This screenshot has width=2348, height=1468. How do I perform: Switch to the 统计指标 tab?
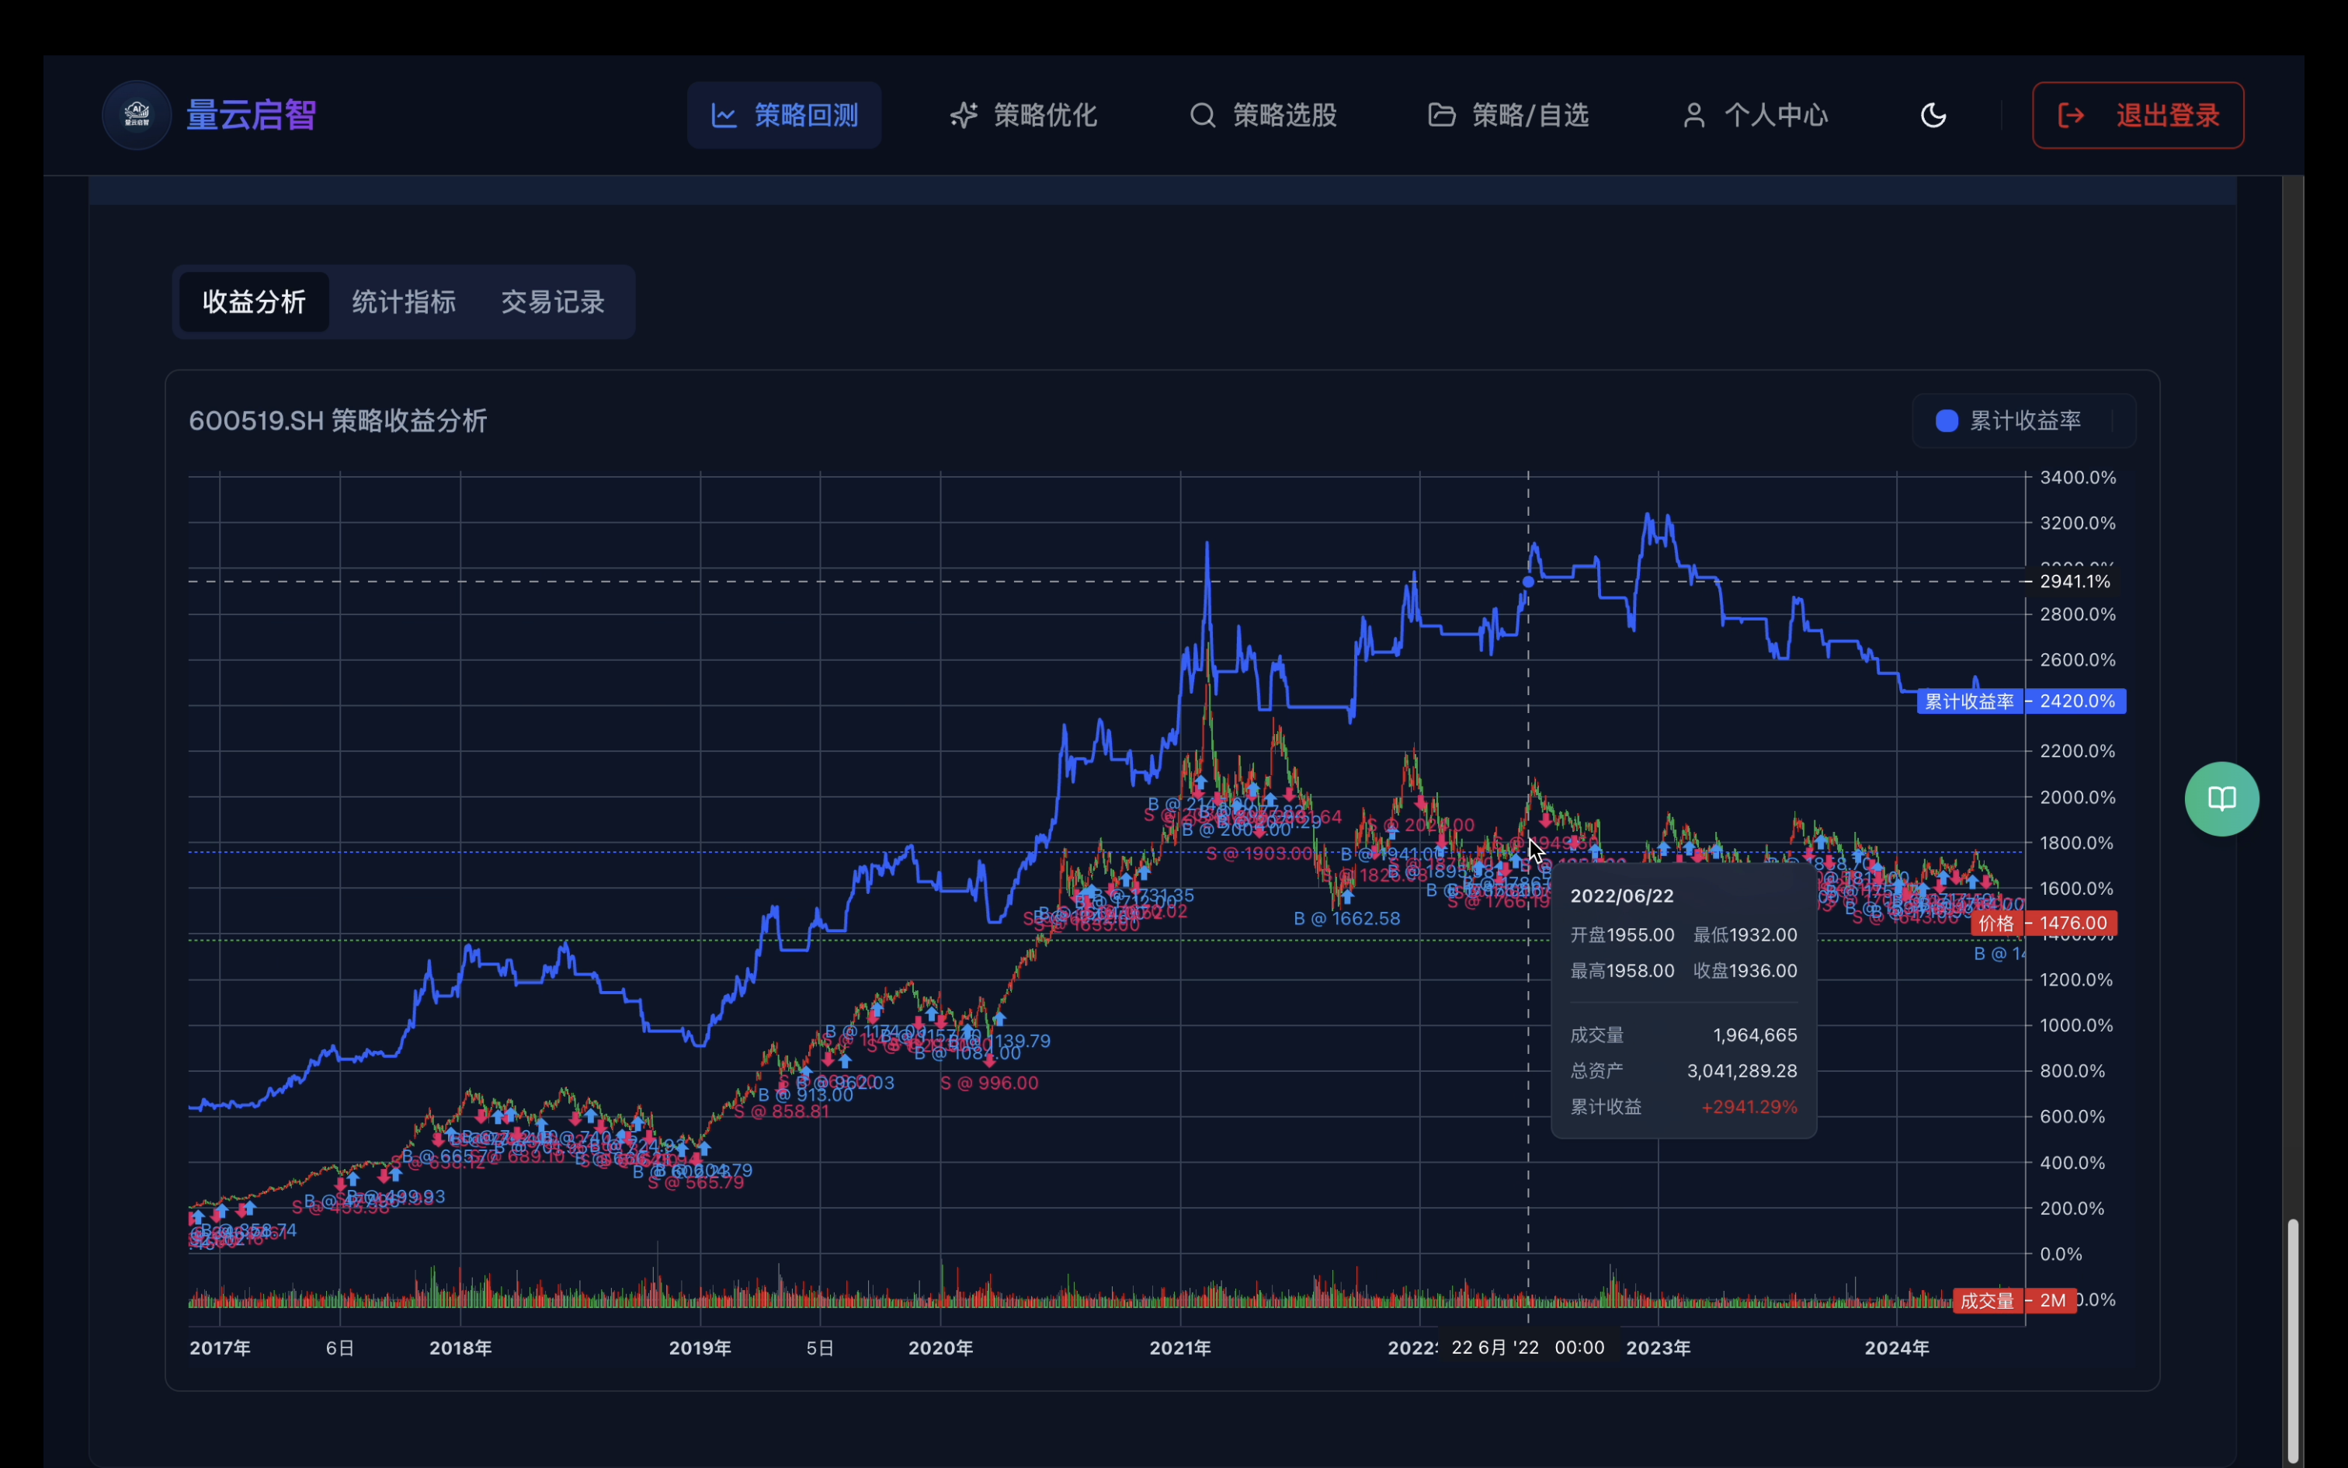[404, 302]
